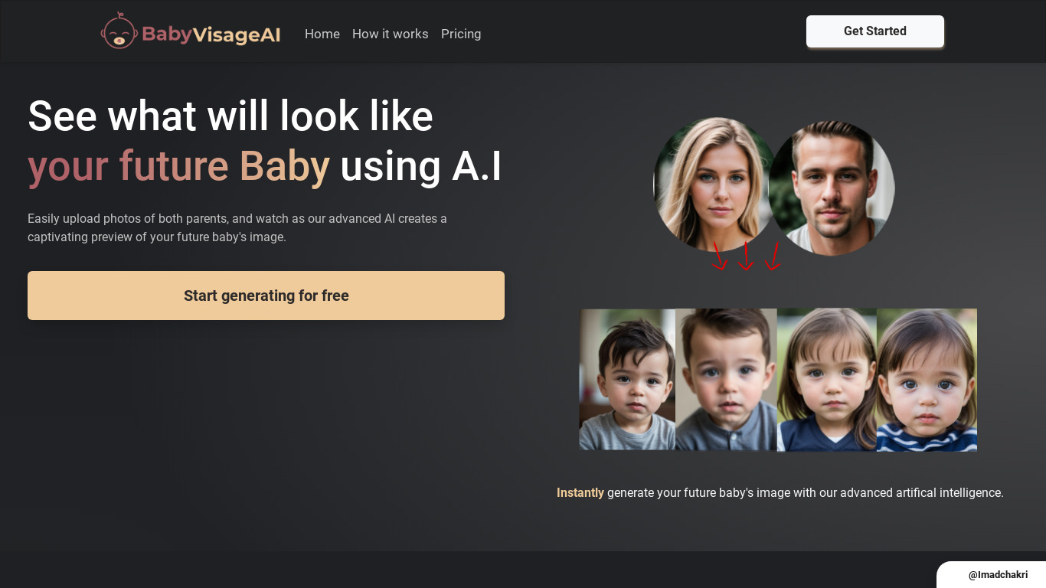This screenshot has width=1046, height=588.
Task: Open the second baby boy in gray shirt
Action: coord(726,380)
